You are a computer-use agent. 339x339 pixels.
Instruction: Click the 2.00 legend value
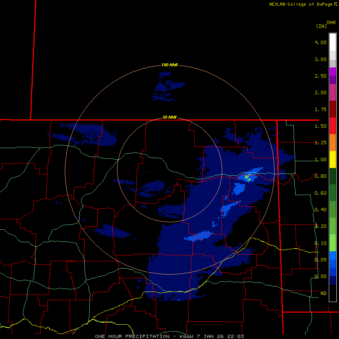pyautogui.click(x=321, y=93)
